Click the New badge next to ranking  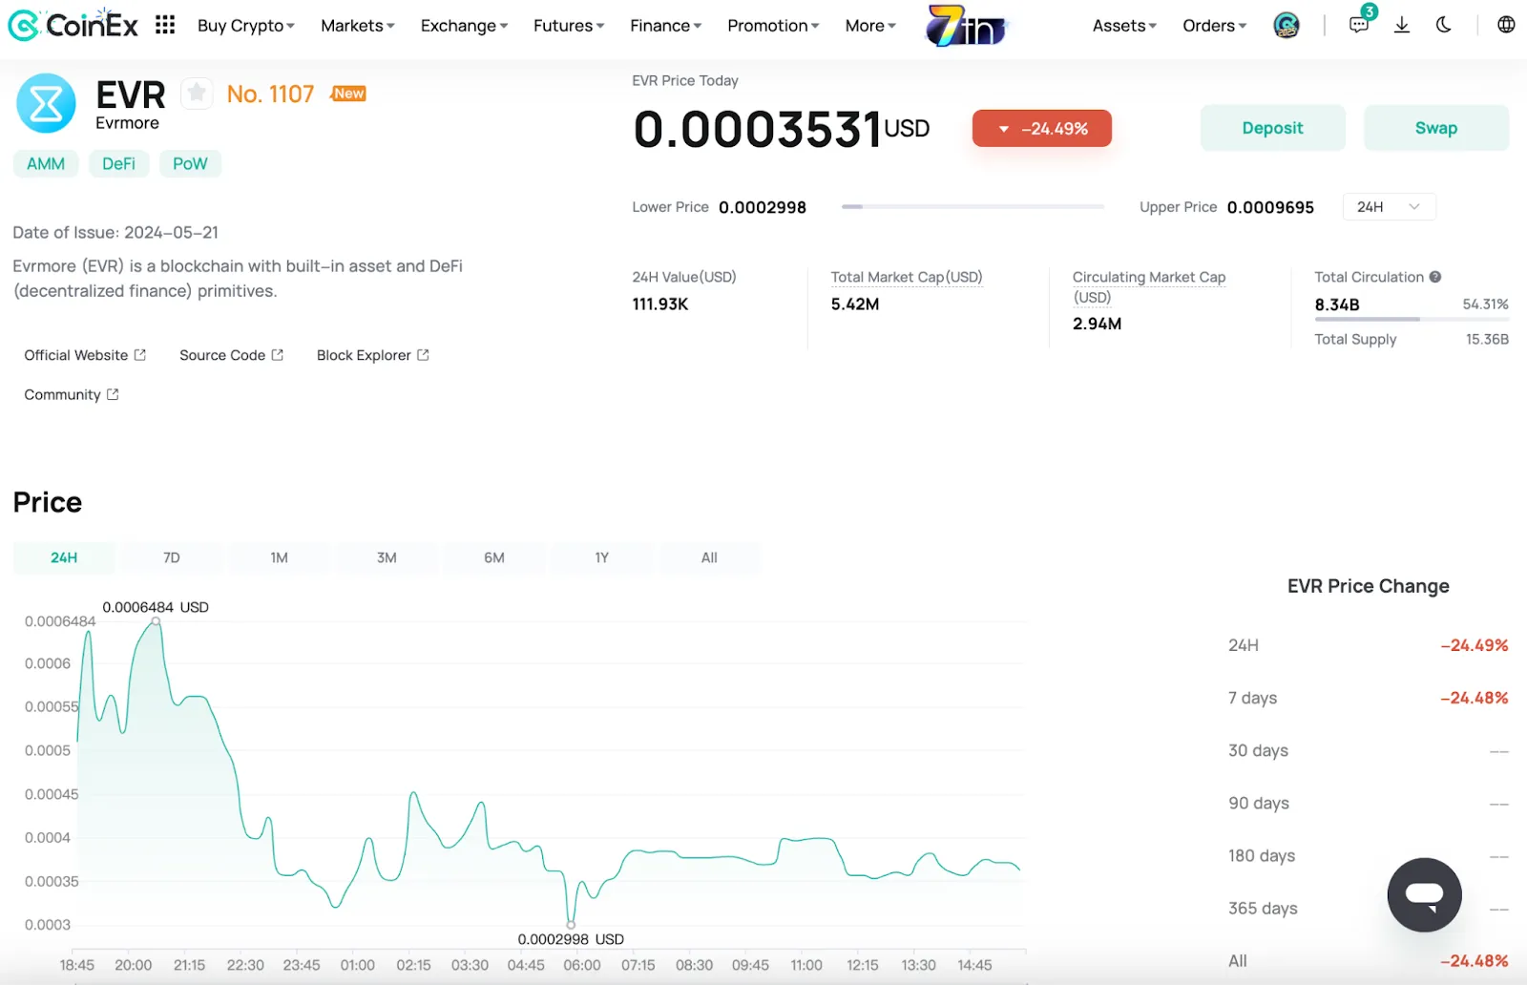tap(348, 94)
